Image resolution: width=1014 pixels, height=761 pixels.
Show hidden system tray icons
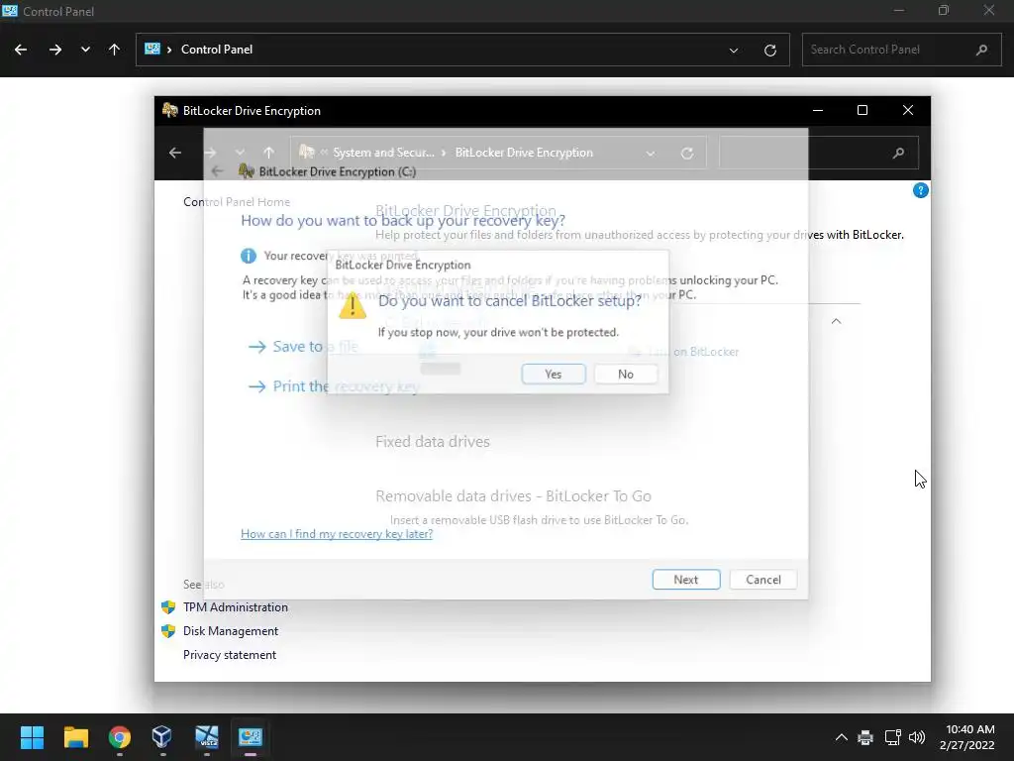click(841, 737)
